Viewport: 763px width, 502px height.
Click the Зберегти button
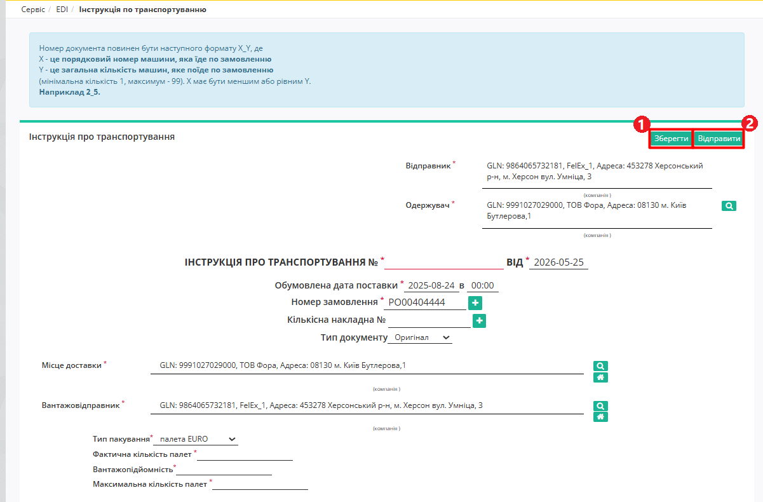(671, 139)
